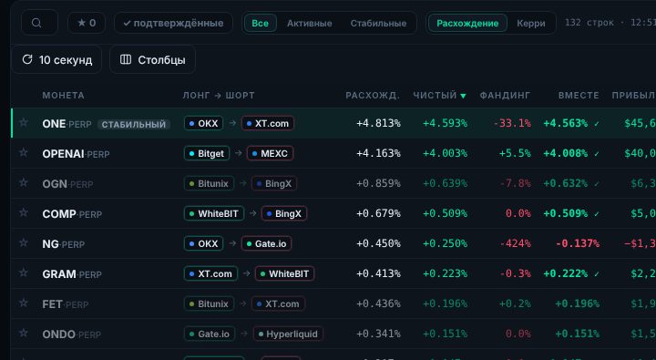The width and height of the screenshot is (656, 360).
Task: Click the ЧИСТЫЙ sort arrow indicator
Action: (x=463, y=96)
